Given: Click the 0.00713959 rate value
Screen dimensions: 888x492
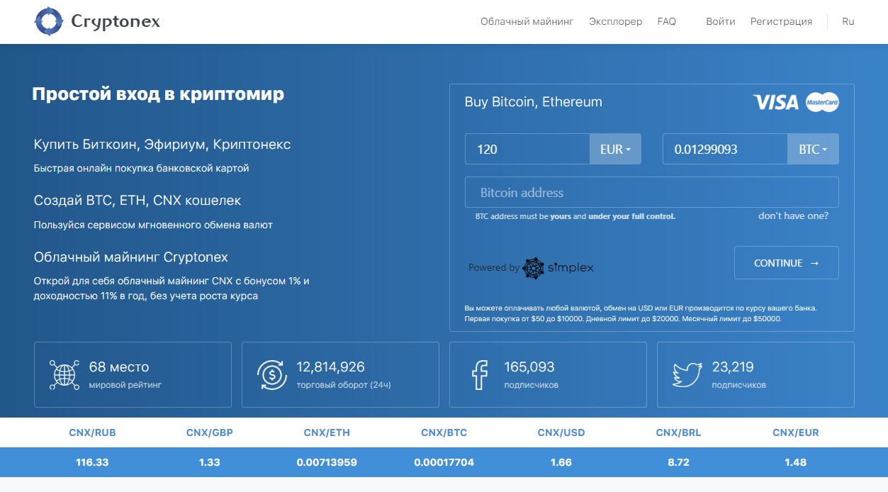Looking at the screenshot, I should tap(327, 462).
